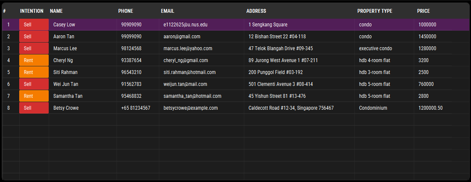The image size is (471, 182).
Task: Select the Casey Low row name
Action: click(x=64, y=25)
